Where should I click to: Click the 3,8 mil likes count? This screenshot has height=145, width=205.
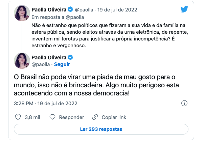(33, 117)
